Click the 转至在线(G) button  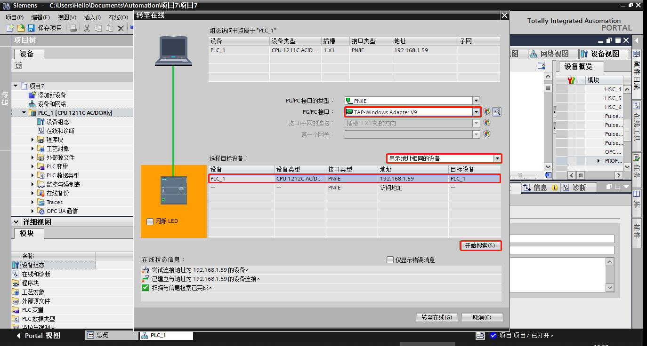tap(437, 317)
